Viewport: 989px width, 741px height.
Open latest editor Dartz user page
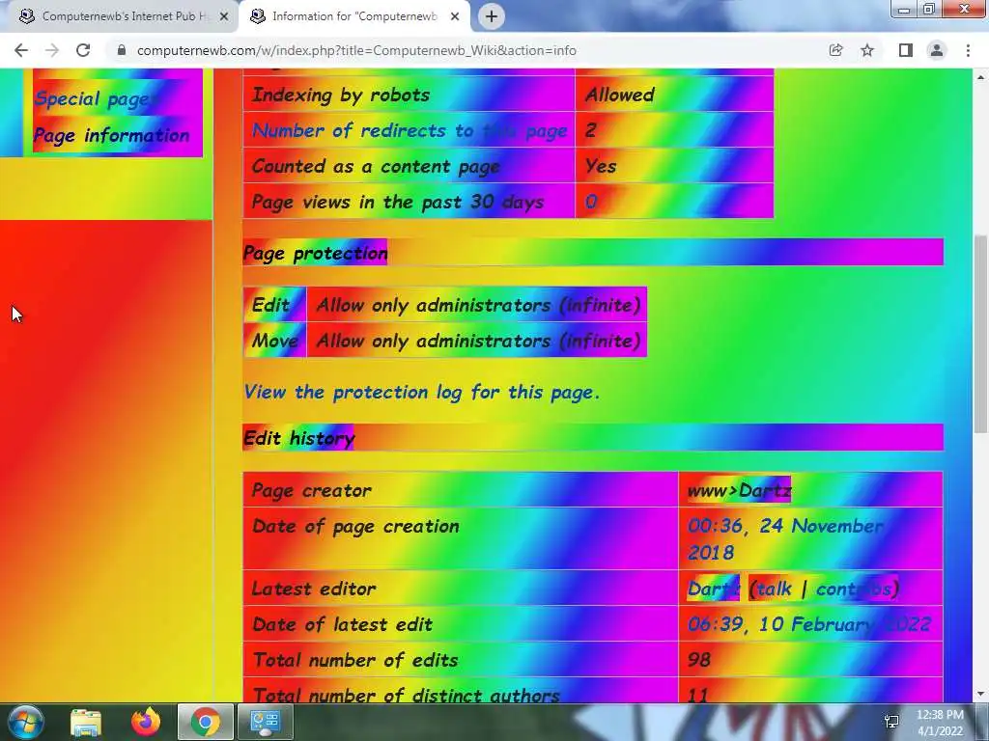713,589
